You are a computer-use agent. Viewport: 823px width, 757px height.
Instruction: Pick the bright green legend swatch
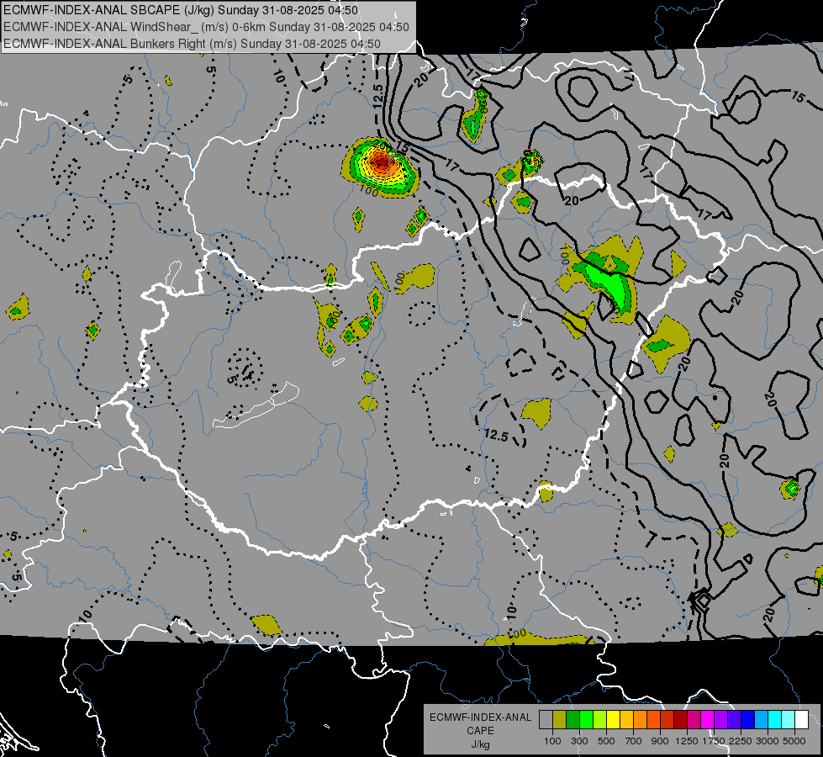(x=586, y=720)
